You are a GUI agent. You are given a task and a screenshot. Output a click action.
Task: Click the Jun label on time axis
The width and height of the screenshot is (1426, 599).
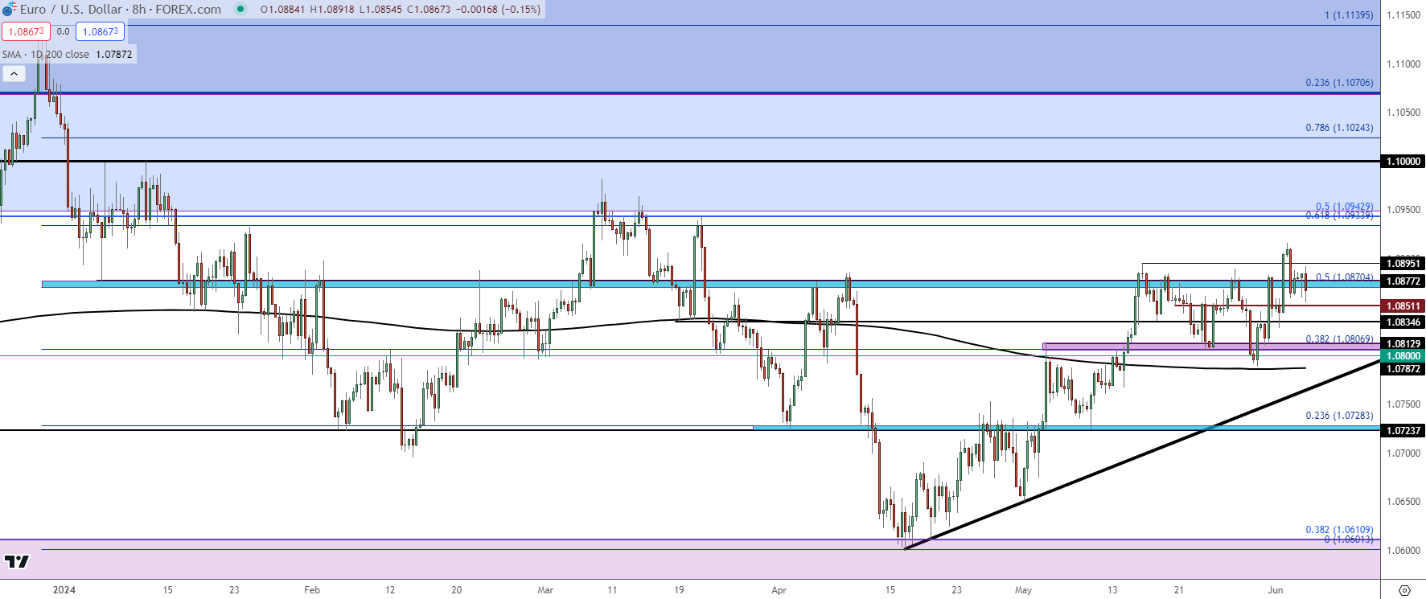[1276, 590]
